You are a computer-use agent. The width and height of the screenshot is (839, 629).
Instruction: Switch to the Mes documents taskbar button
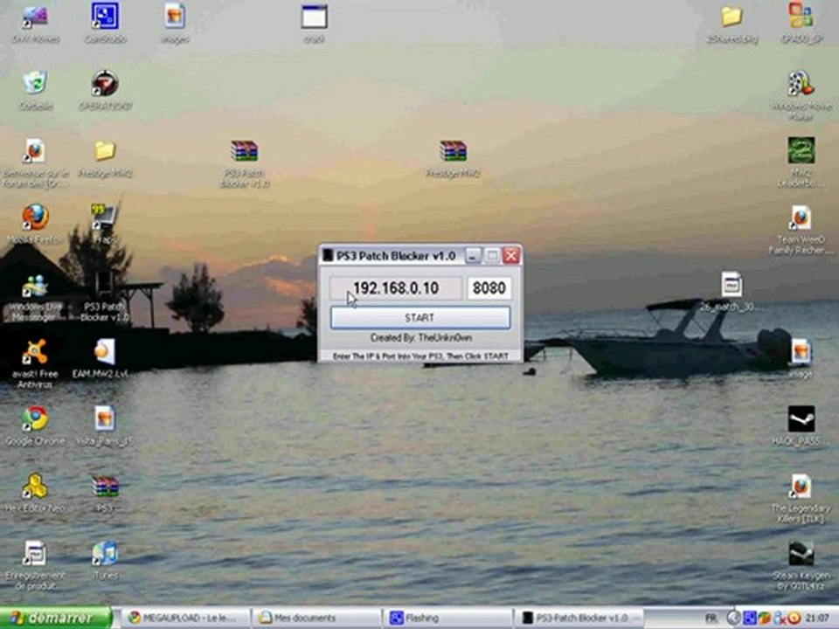click(316, 618)
